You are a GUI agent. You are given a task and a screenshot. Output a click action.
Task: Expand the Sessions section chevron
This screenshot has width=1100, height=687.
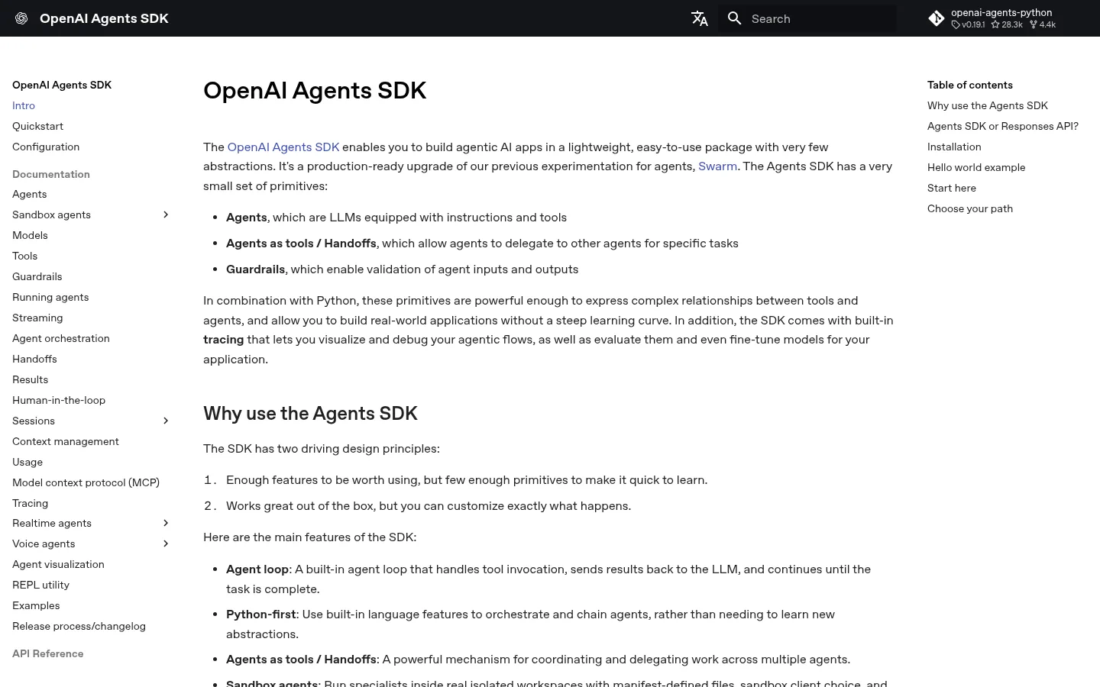[166, 421]
